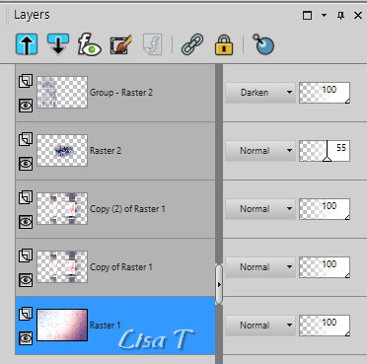This screenshot has height=364, width=367.
Task: Click the link layers chain icon
Action: (192, 44)
